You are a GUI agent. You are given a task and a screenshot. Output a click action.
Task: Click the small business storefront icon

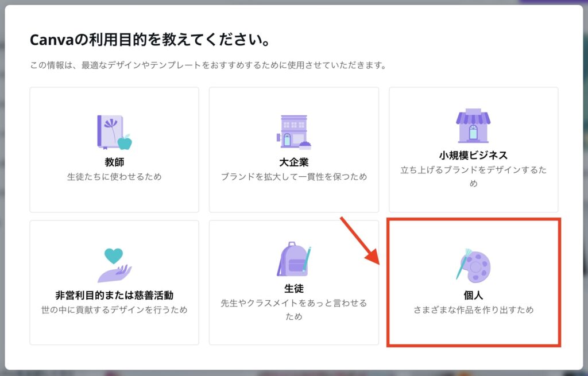pos(473,126)
